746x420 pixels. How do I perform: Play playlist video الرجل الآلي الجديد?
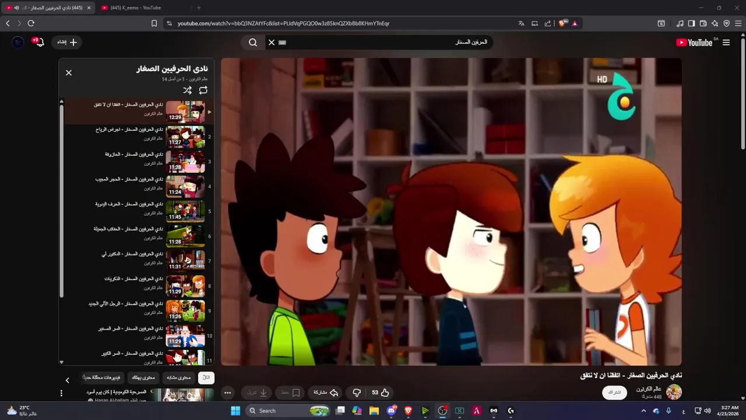click(138, 311)
